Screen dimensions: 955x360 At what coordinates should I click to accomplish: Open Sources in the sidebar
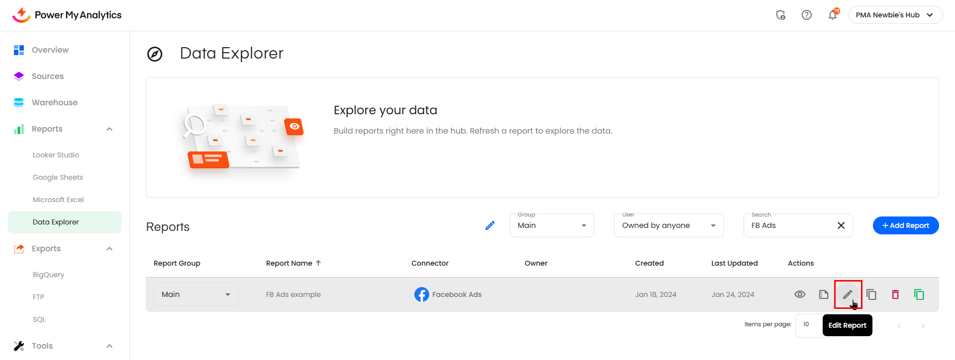pyautogui.click(x=48, y=76)
